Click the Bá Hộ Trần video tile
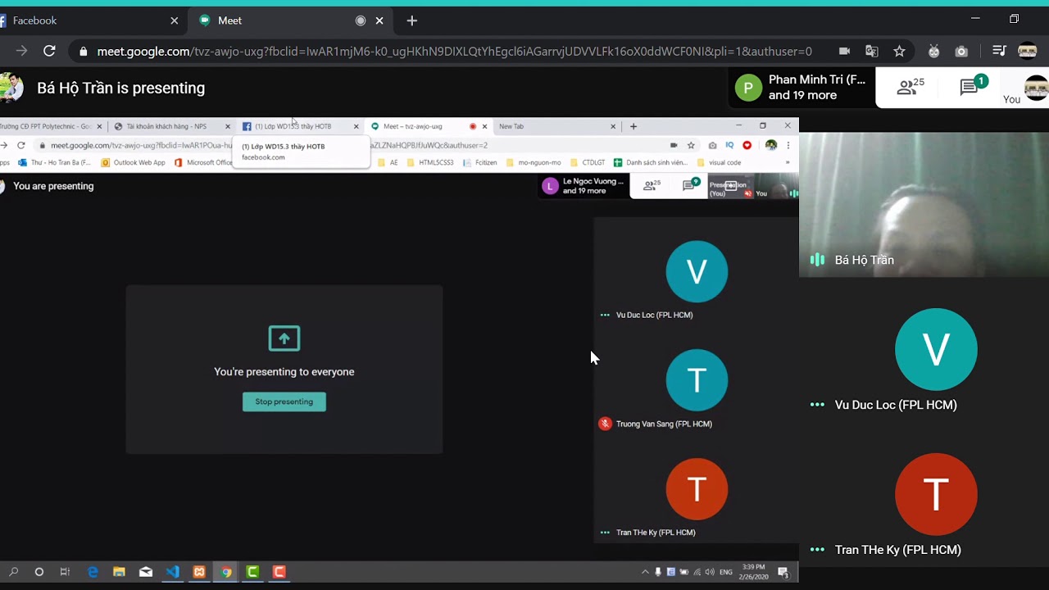The height and width of the screenshot is (590, 1049). tap(924, 205)
